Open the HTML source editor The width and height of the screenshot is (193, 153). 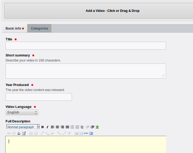click(x=86, y=133)
